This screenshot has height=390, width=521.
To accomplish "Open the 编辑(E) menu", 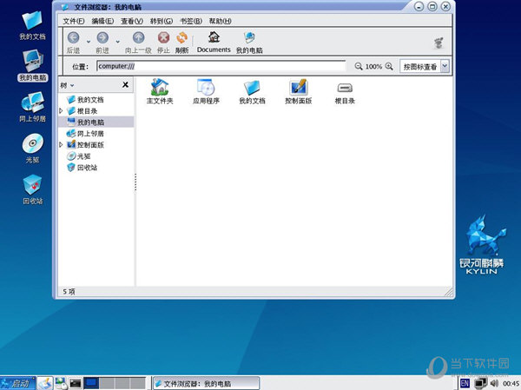I will click(x=102, y=21).
